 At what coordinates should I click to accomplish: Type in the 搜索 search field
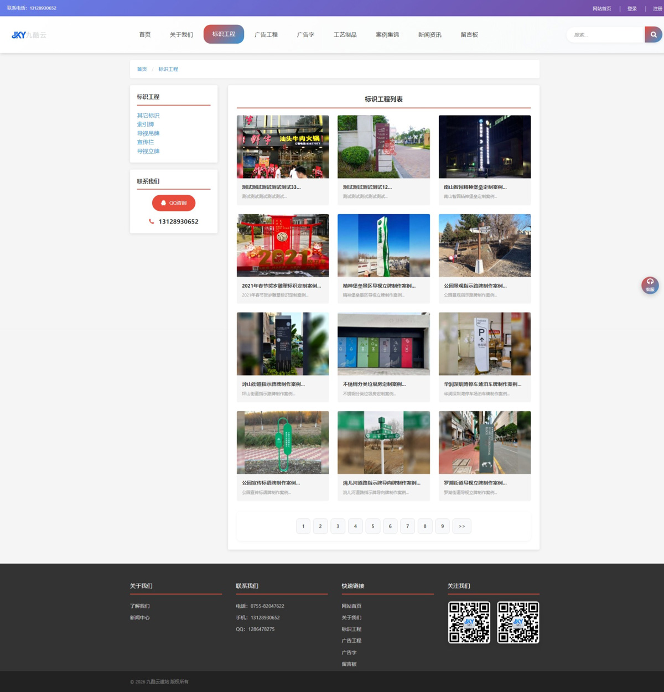[x=606, y=35]
